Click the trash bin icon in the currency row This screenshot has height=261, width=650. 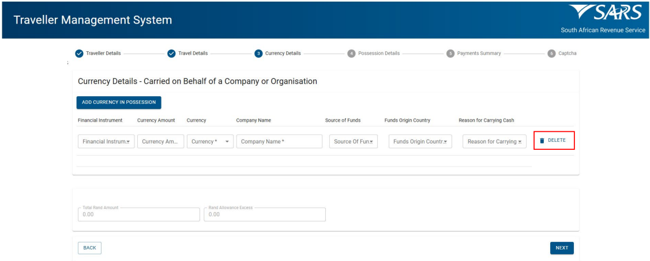click(x=542, y=141)
